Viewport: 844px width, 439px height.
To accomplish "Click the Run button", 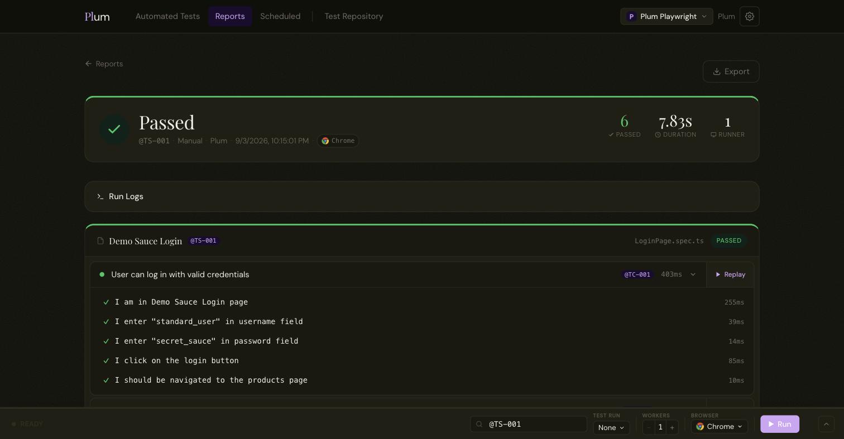I will click(x=780, y=424).
